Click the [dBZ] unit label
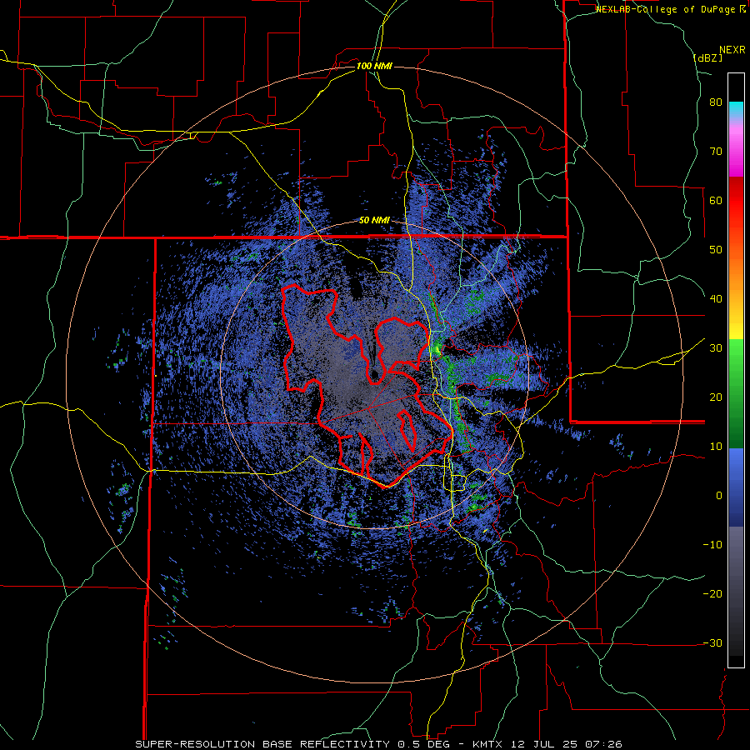Screen dimensions: 750x750 click(707, 57)
